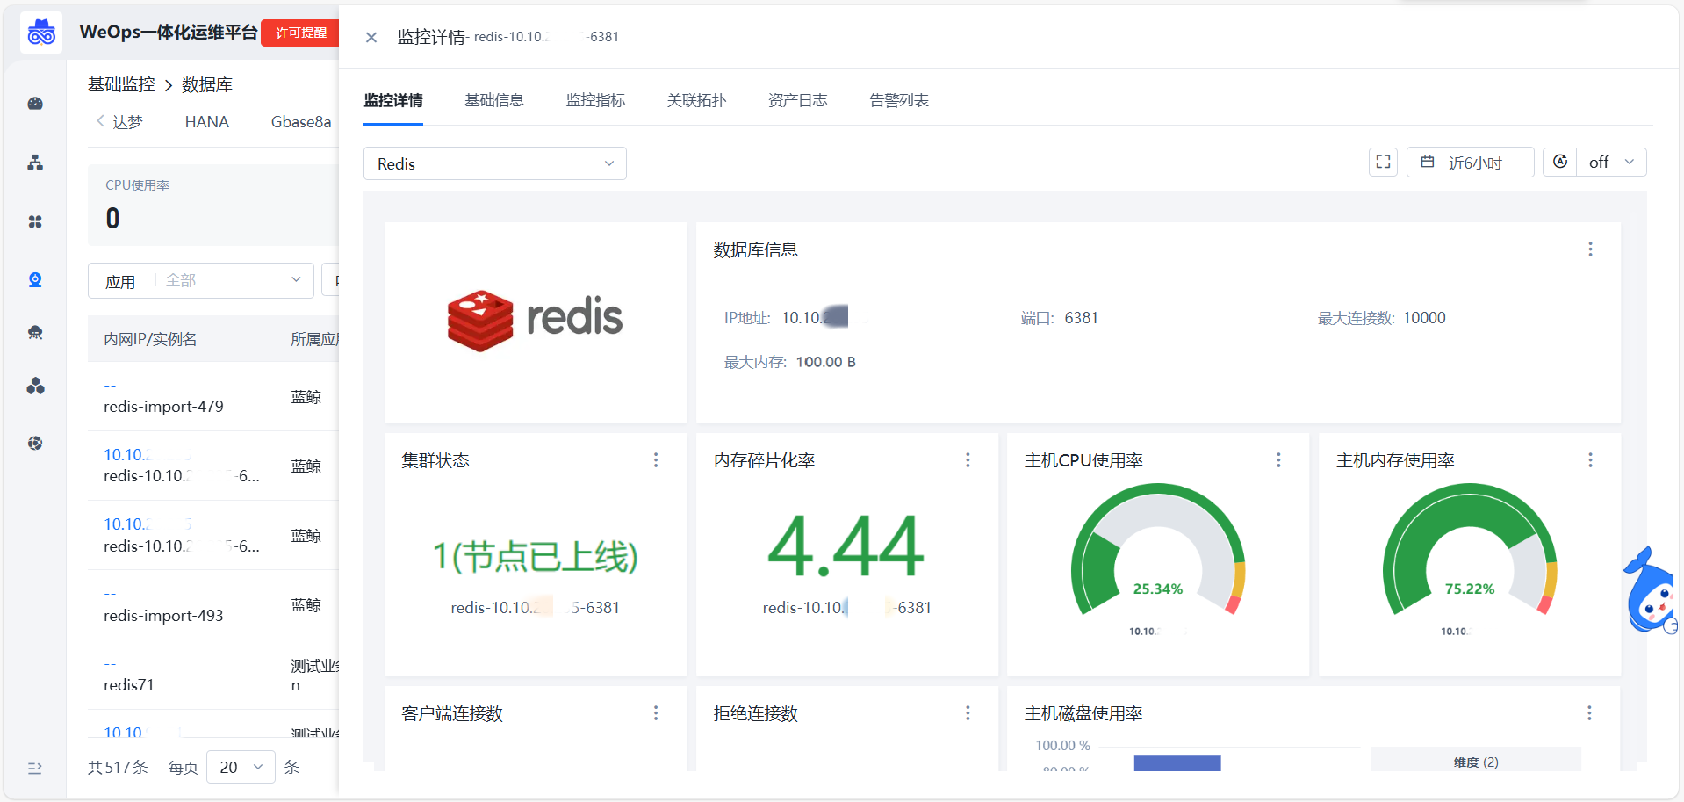This screenshot has height=802, width=1684.
Task: Change the page size dropdown showing 20
Action: click(x=241, y=767)
